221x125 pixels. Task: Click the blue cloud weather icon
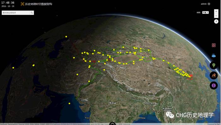[x=214, y=56]
